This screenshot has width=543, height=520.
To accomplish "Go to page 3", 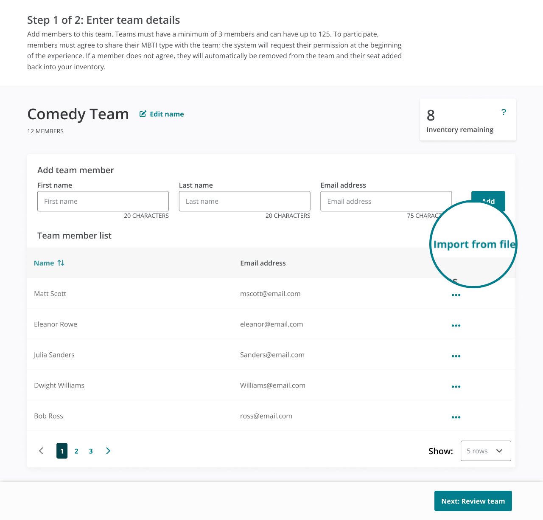I will tap(91, 451).
